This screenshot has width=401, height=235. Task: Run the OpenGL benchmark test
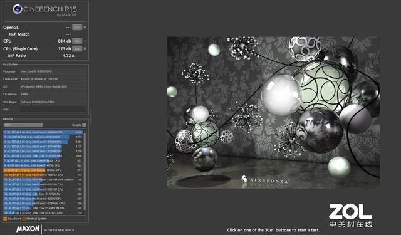click(77, 27)
